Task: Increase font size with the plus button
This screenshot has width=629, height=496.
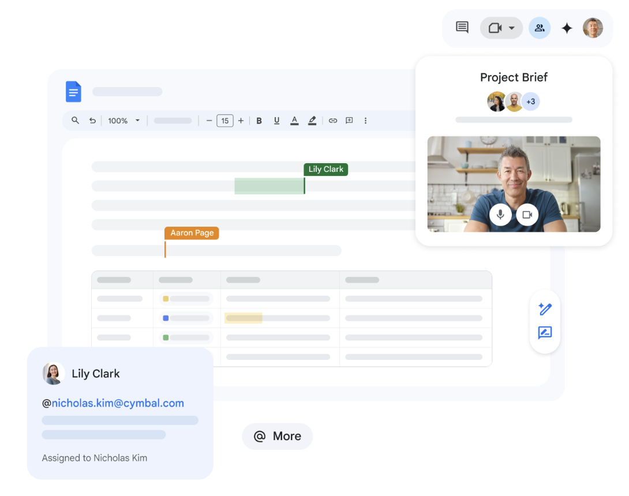Action: tap(241, 121)
